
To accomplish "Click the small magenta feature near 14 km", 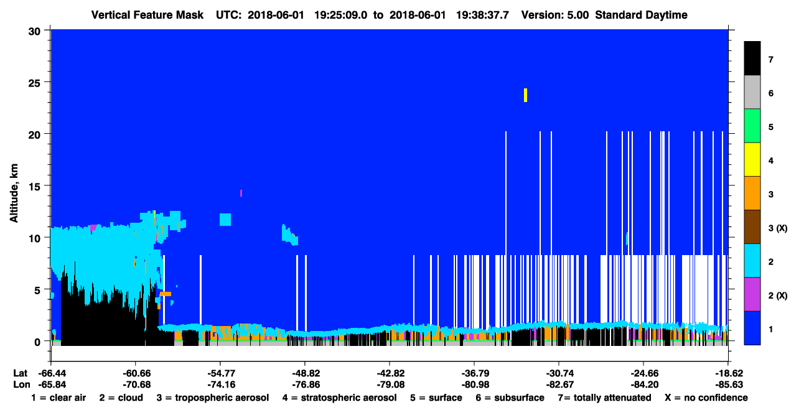I will (241, 193).
